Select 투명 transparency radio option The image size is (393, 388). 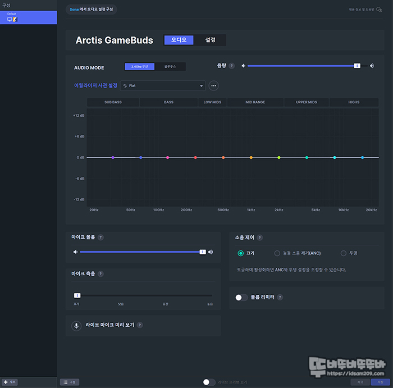344,253
